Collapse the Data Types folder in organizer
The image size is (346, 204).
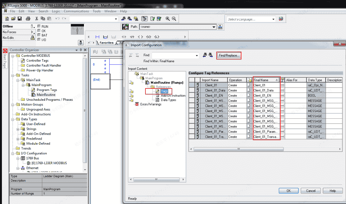coord(13,119)
